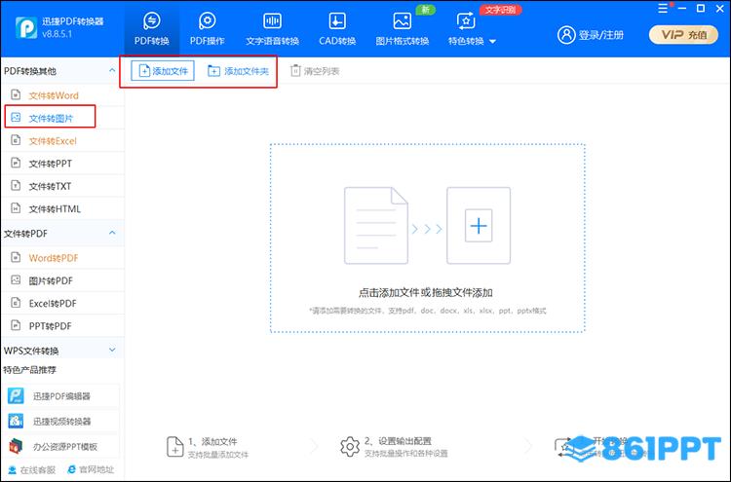This screenshot has height=482, width=731.
Task: Choose 文件转Excel in sidebar
Action: (x=53, y=141)
